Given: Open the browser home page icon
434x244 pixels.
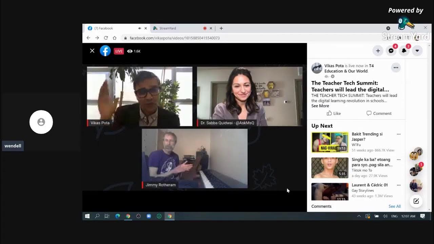Looking at the screenshot, I should click(x=115, y=38).
